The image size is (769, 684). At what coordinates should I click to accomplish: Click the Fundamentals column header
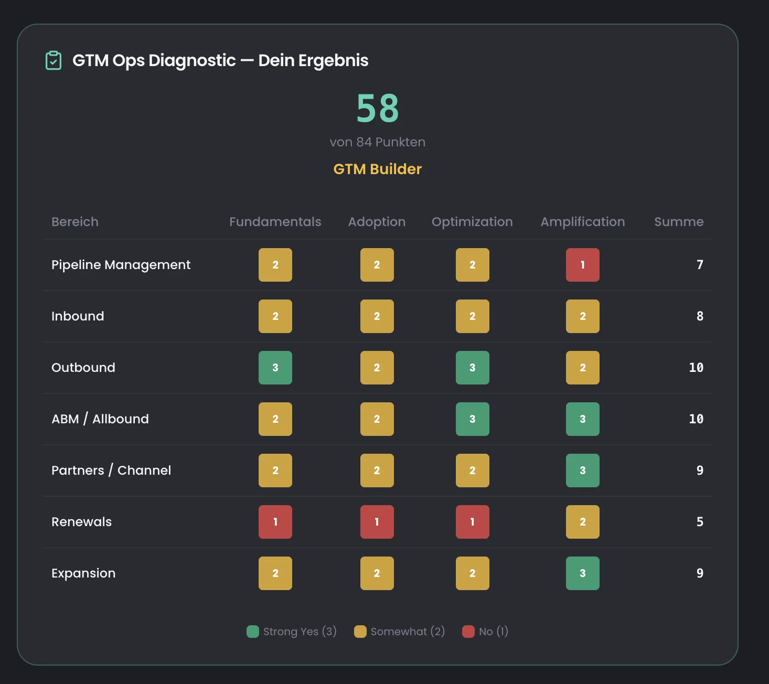pos(275,222)
